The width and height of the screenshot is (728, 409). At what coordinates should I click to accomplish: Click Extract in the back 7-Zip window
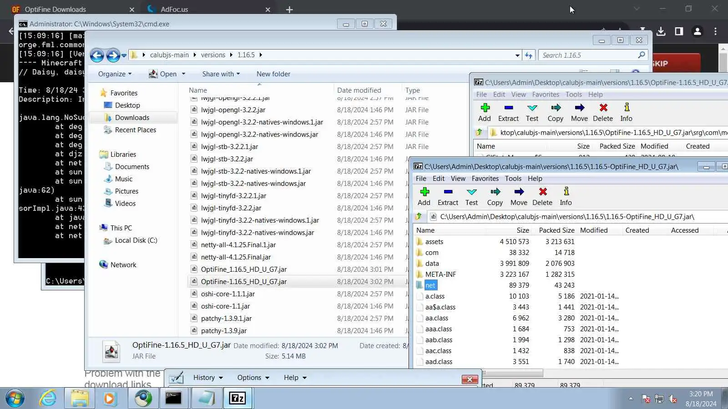508,112
